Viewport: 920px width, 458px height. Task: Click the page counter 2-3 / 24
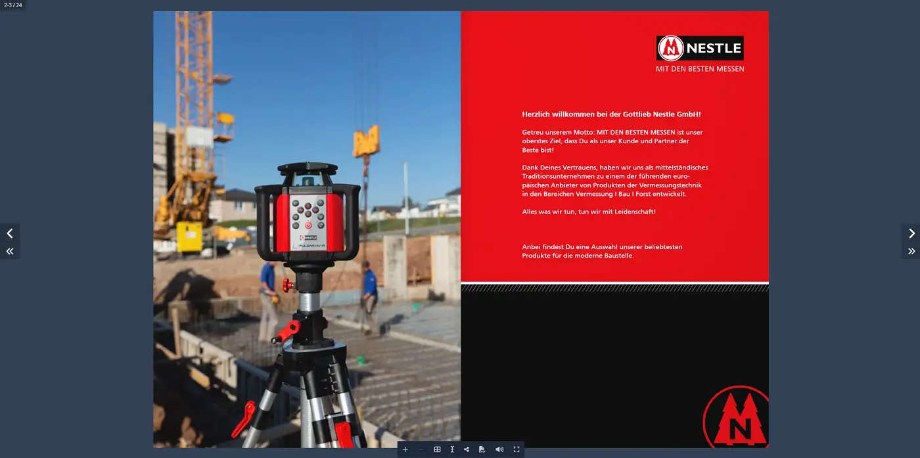tap(13, 5)
